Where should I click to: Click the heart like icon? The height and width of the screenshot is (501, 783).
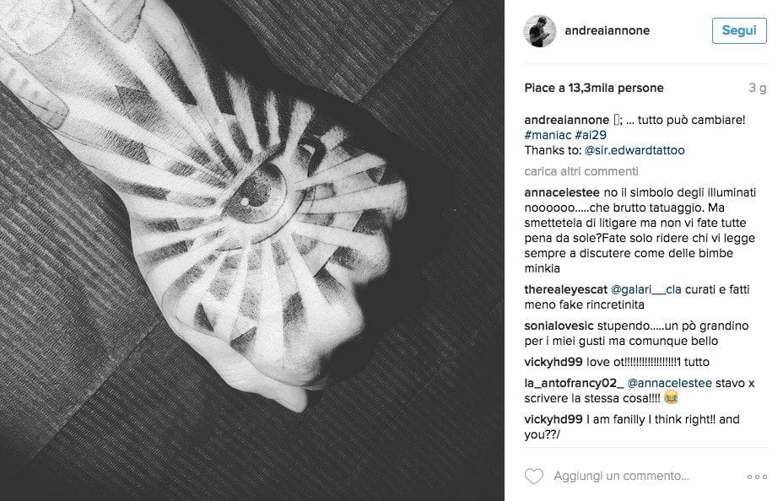(534, 477)
